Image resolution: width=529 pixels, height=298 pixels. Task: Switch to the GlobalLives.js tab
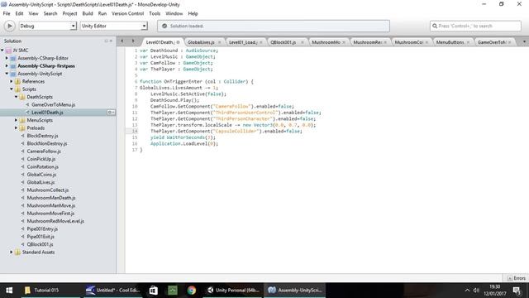tap(201, 42)
